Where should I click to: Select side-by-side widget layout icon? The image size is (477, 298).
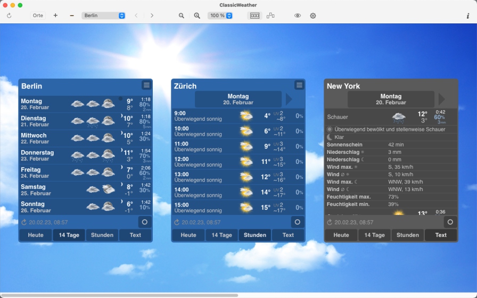[x=254, y=15]
